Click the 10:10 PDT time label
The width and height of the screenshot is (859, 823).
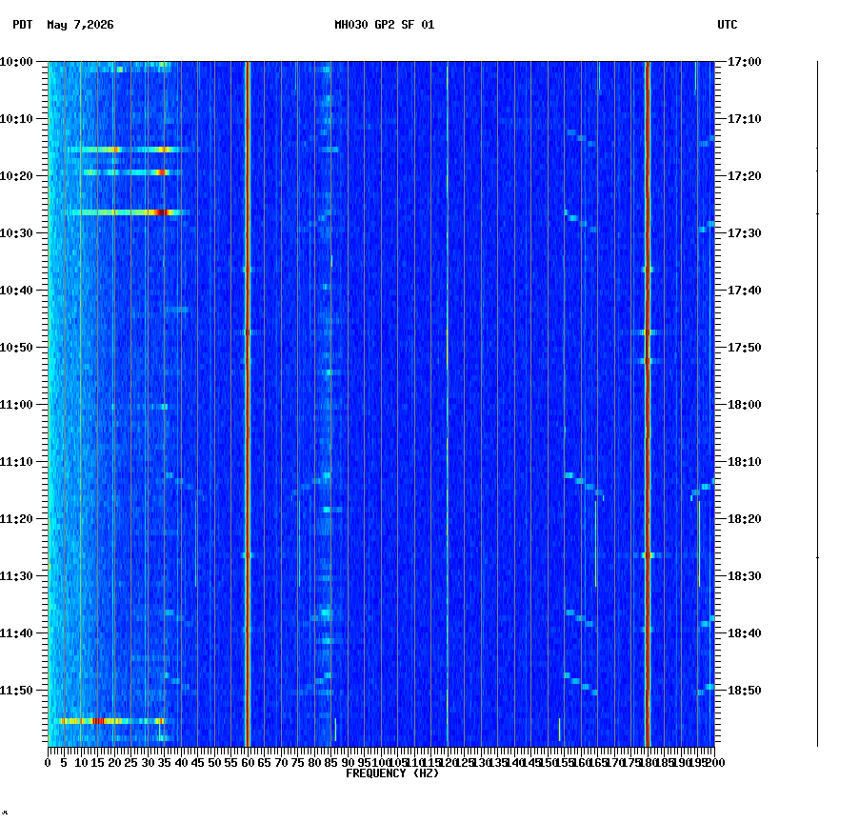click(16, 119)
